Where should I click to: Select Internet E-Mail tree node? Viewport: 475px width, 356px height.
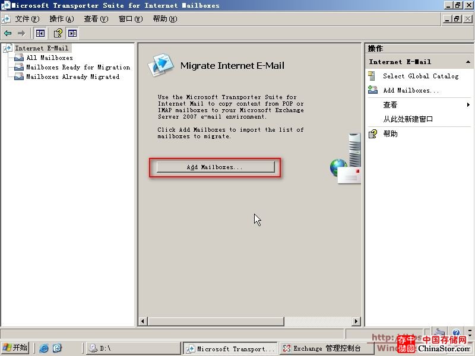(x=42, y=49)
